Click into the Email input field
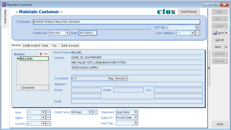Viewport: 231px width, 130px height. pos(137,101)
